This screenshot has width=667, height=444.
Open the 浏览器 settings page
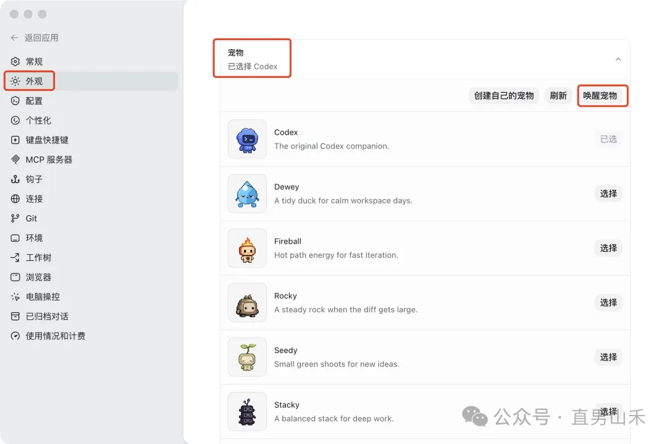(x=91, y=278)
